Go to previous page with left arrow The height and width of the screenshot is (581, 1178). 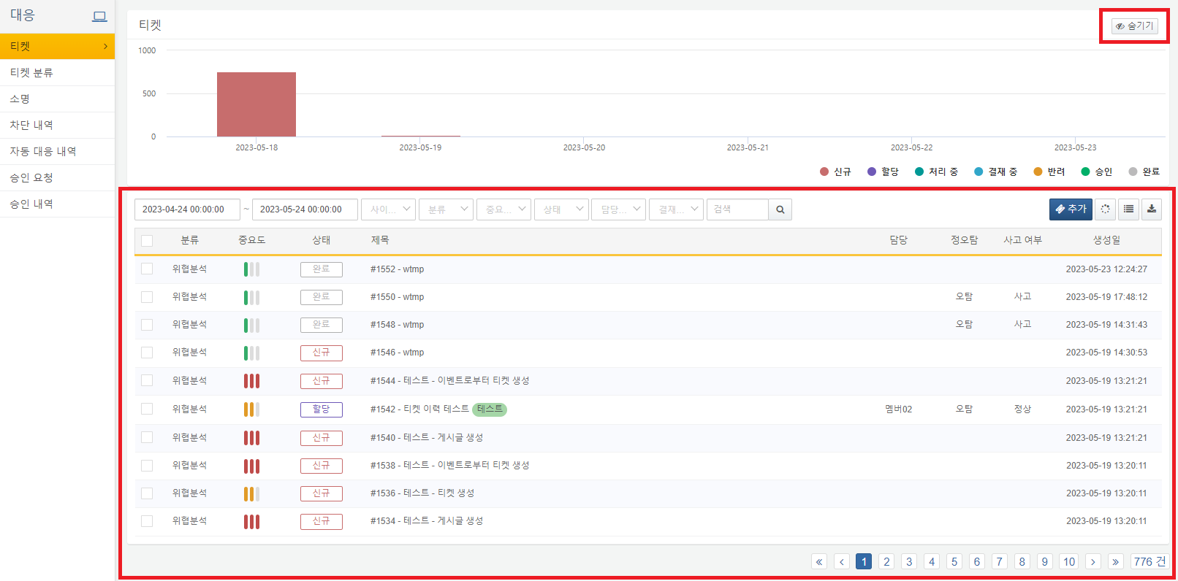(842, 561)
